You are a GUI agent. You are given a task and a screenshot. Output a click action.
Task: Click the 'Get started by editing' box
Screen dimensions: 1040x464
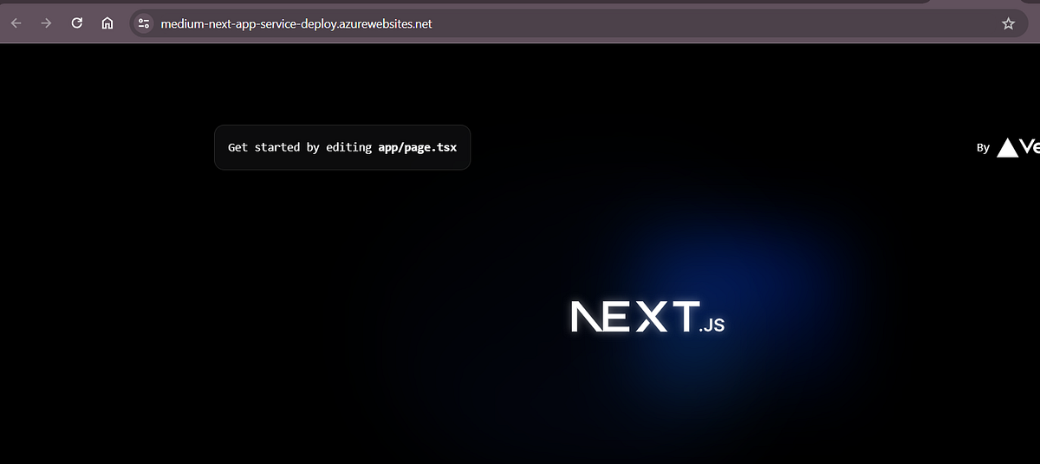(x=342, y=147)
